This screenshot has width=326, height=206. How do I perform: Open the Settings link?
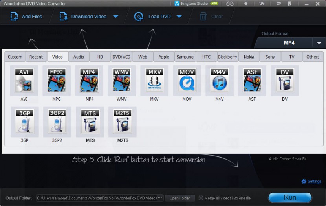[314, 182]
